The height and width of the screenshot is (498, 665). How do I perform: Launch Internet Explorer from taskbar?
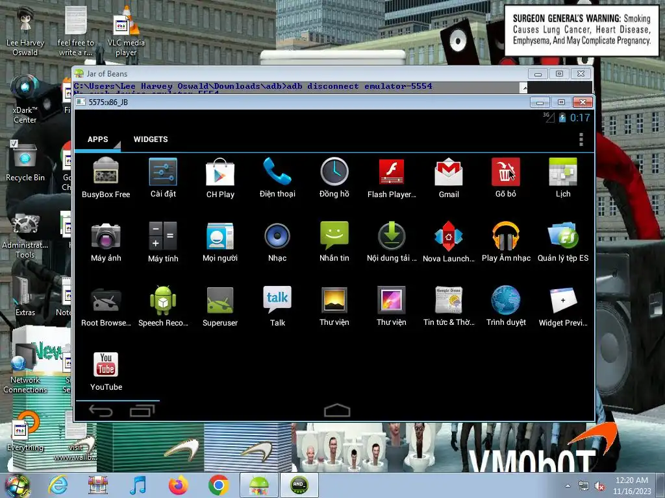point(58,485)
